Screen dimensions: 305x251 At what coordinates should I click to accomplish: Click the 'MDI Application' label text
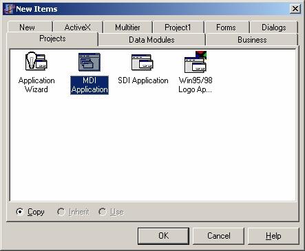pyautogui.click(x=90, y=85)
